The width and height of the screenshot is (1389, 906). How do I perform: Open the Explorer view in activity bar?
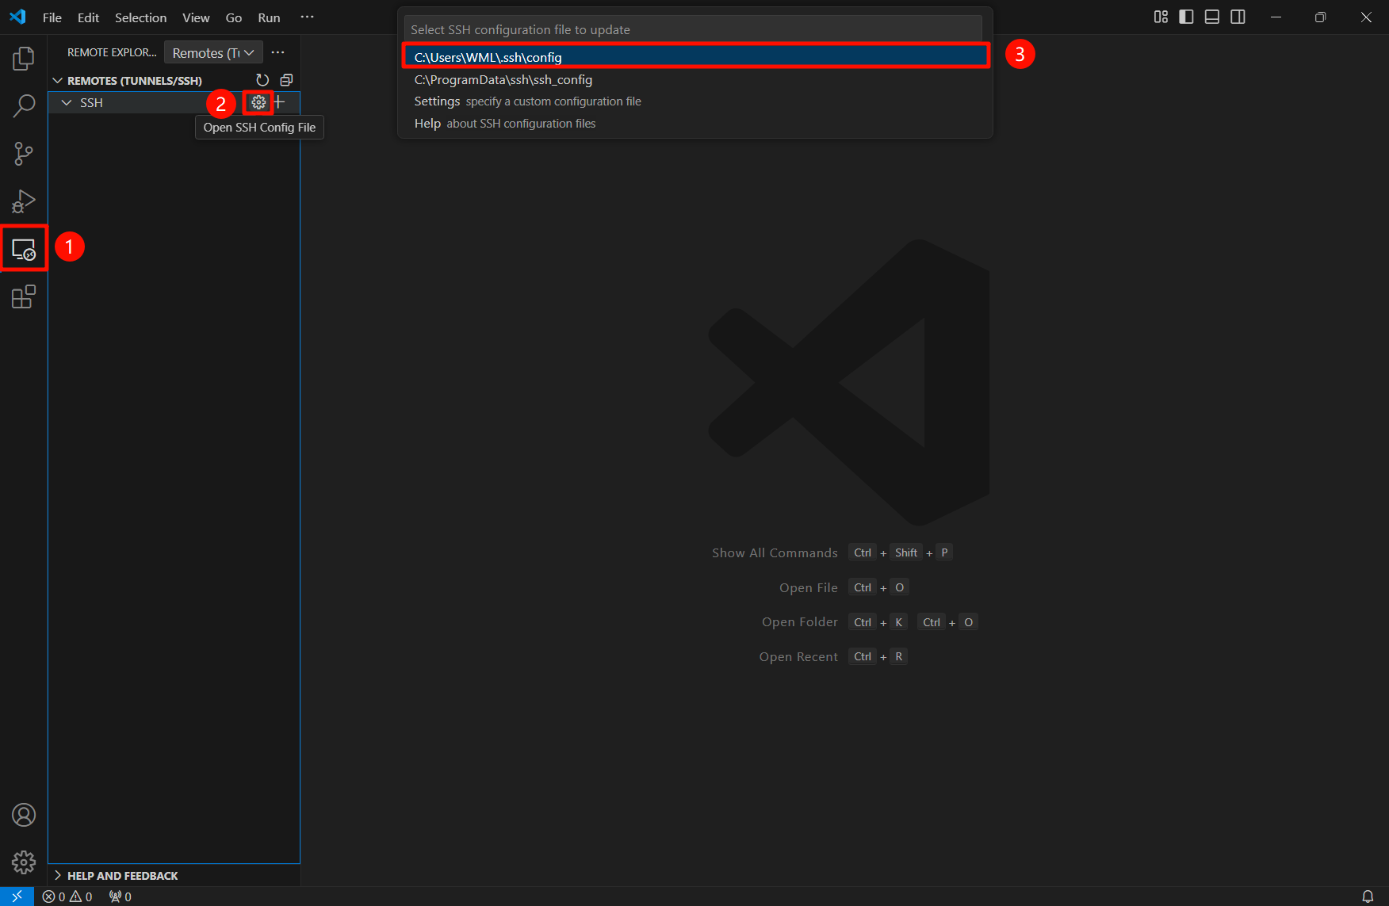pyautogui.click(x=24, y=59)
